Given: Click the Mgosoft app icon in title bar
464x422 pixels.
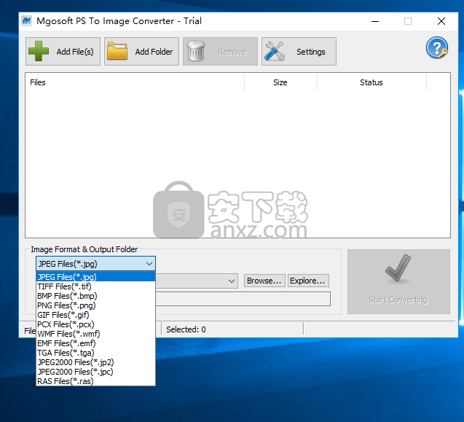Looking at the screenshot, I should point(27,21).
